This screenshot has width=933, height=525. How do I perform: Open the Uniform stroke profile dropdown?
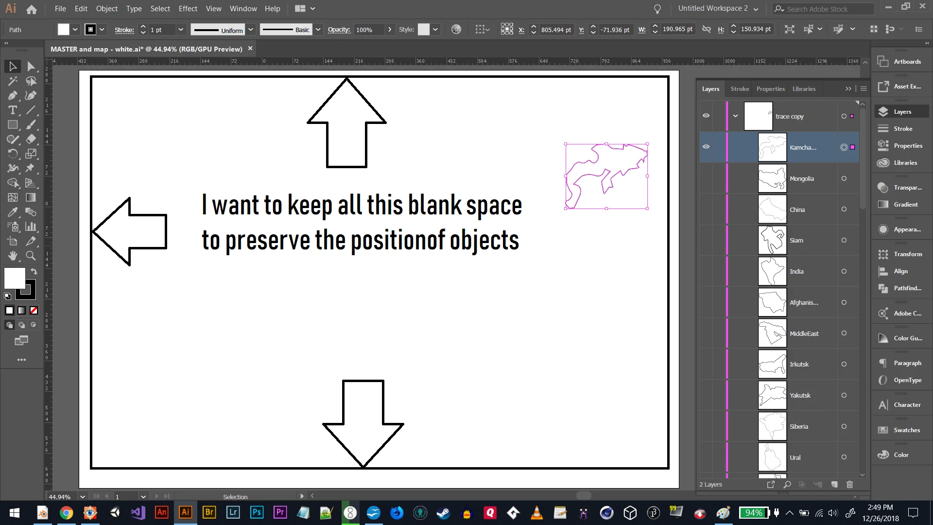[x=251, y=30]
